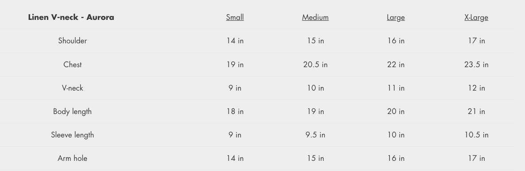Screen dimensions: 525x171
Task: Select the 22 in Large chest value
Action: coord(396,65)
